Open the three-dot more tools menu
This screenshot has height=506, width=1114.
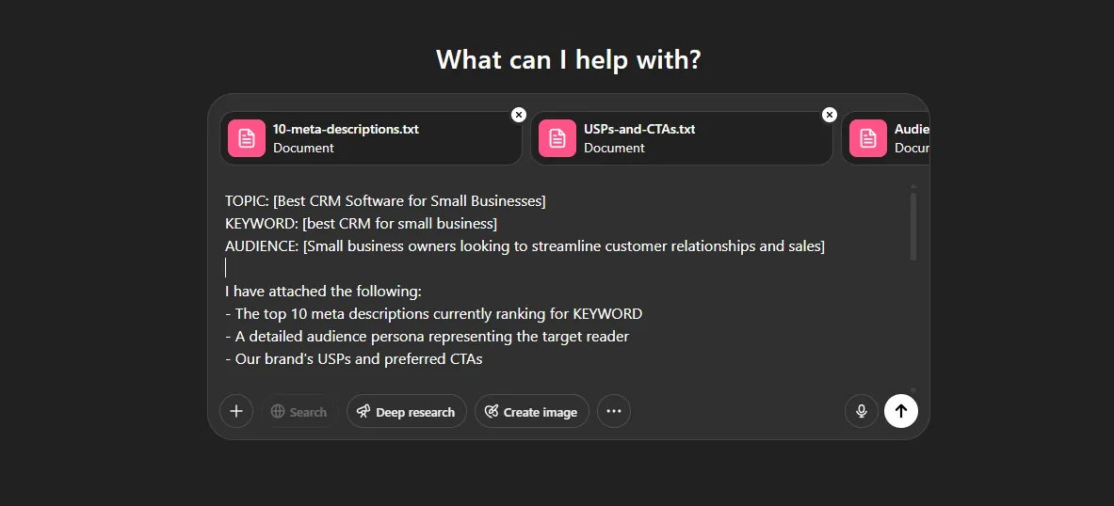pos(614,411)
